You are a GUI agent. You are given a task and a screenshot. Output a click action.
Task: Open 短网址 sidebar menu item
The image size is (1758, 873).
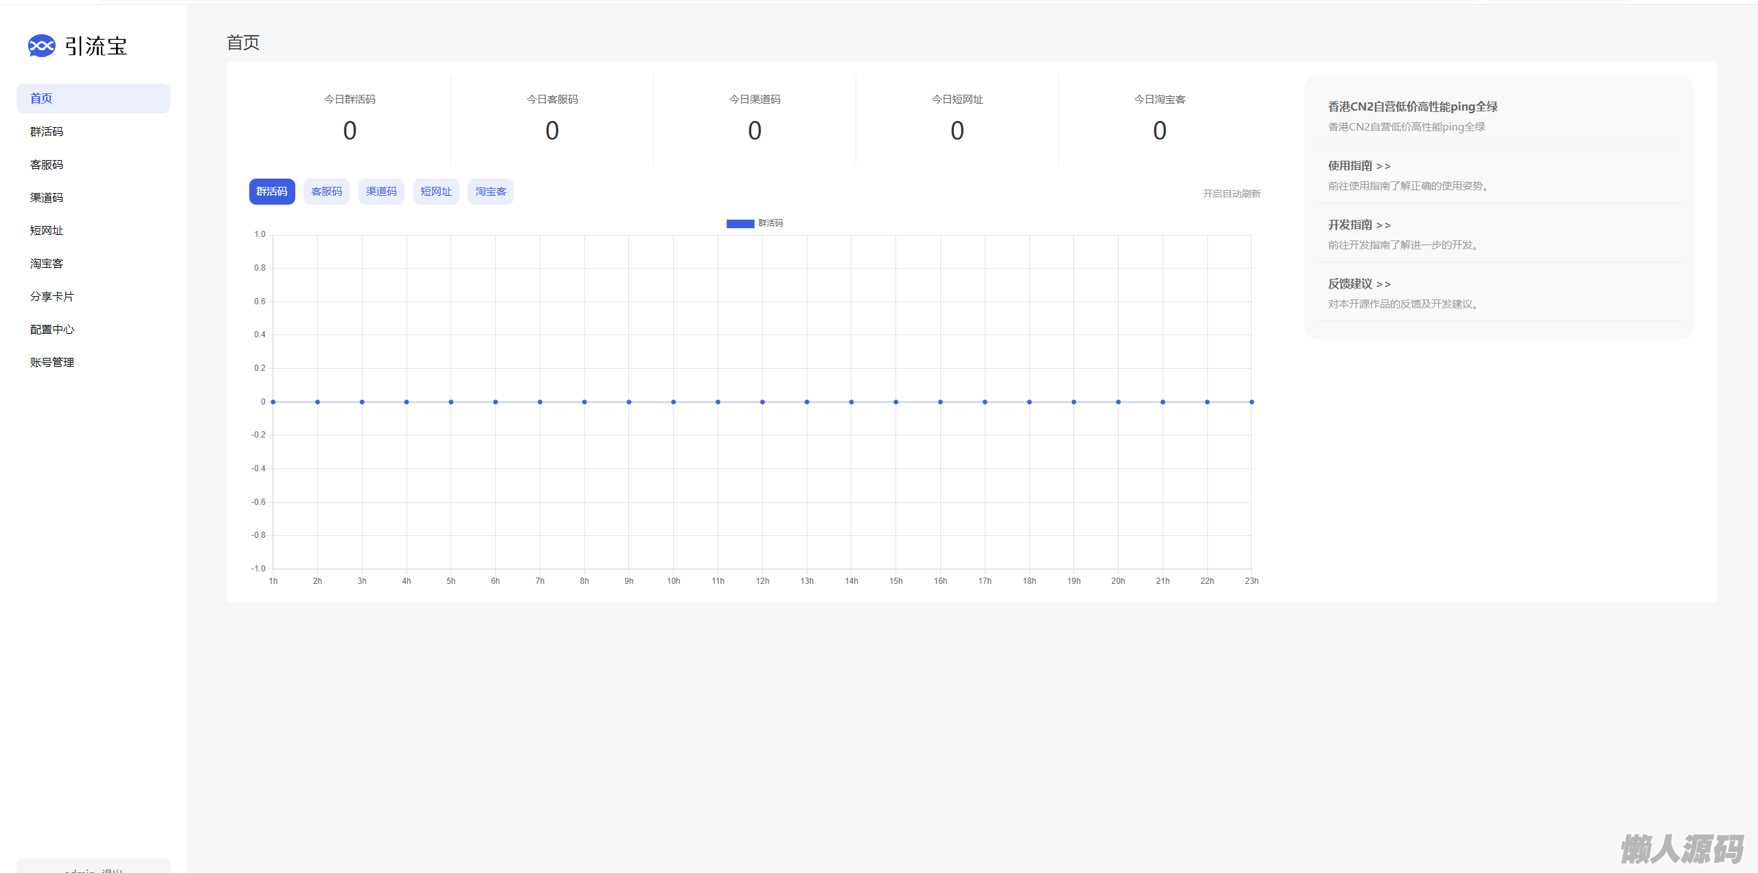pos(47,231)
